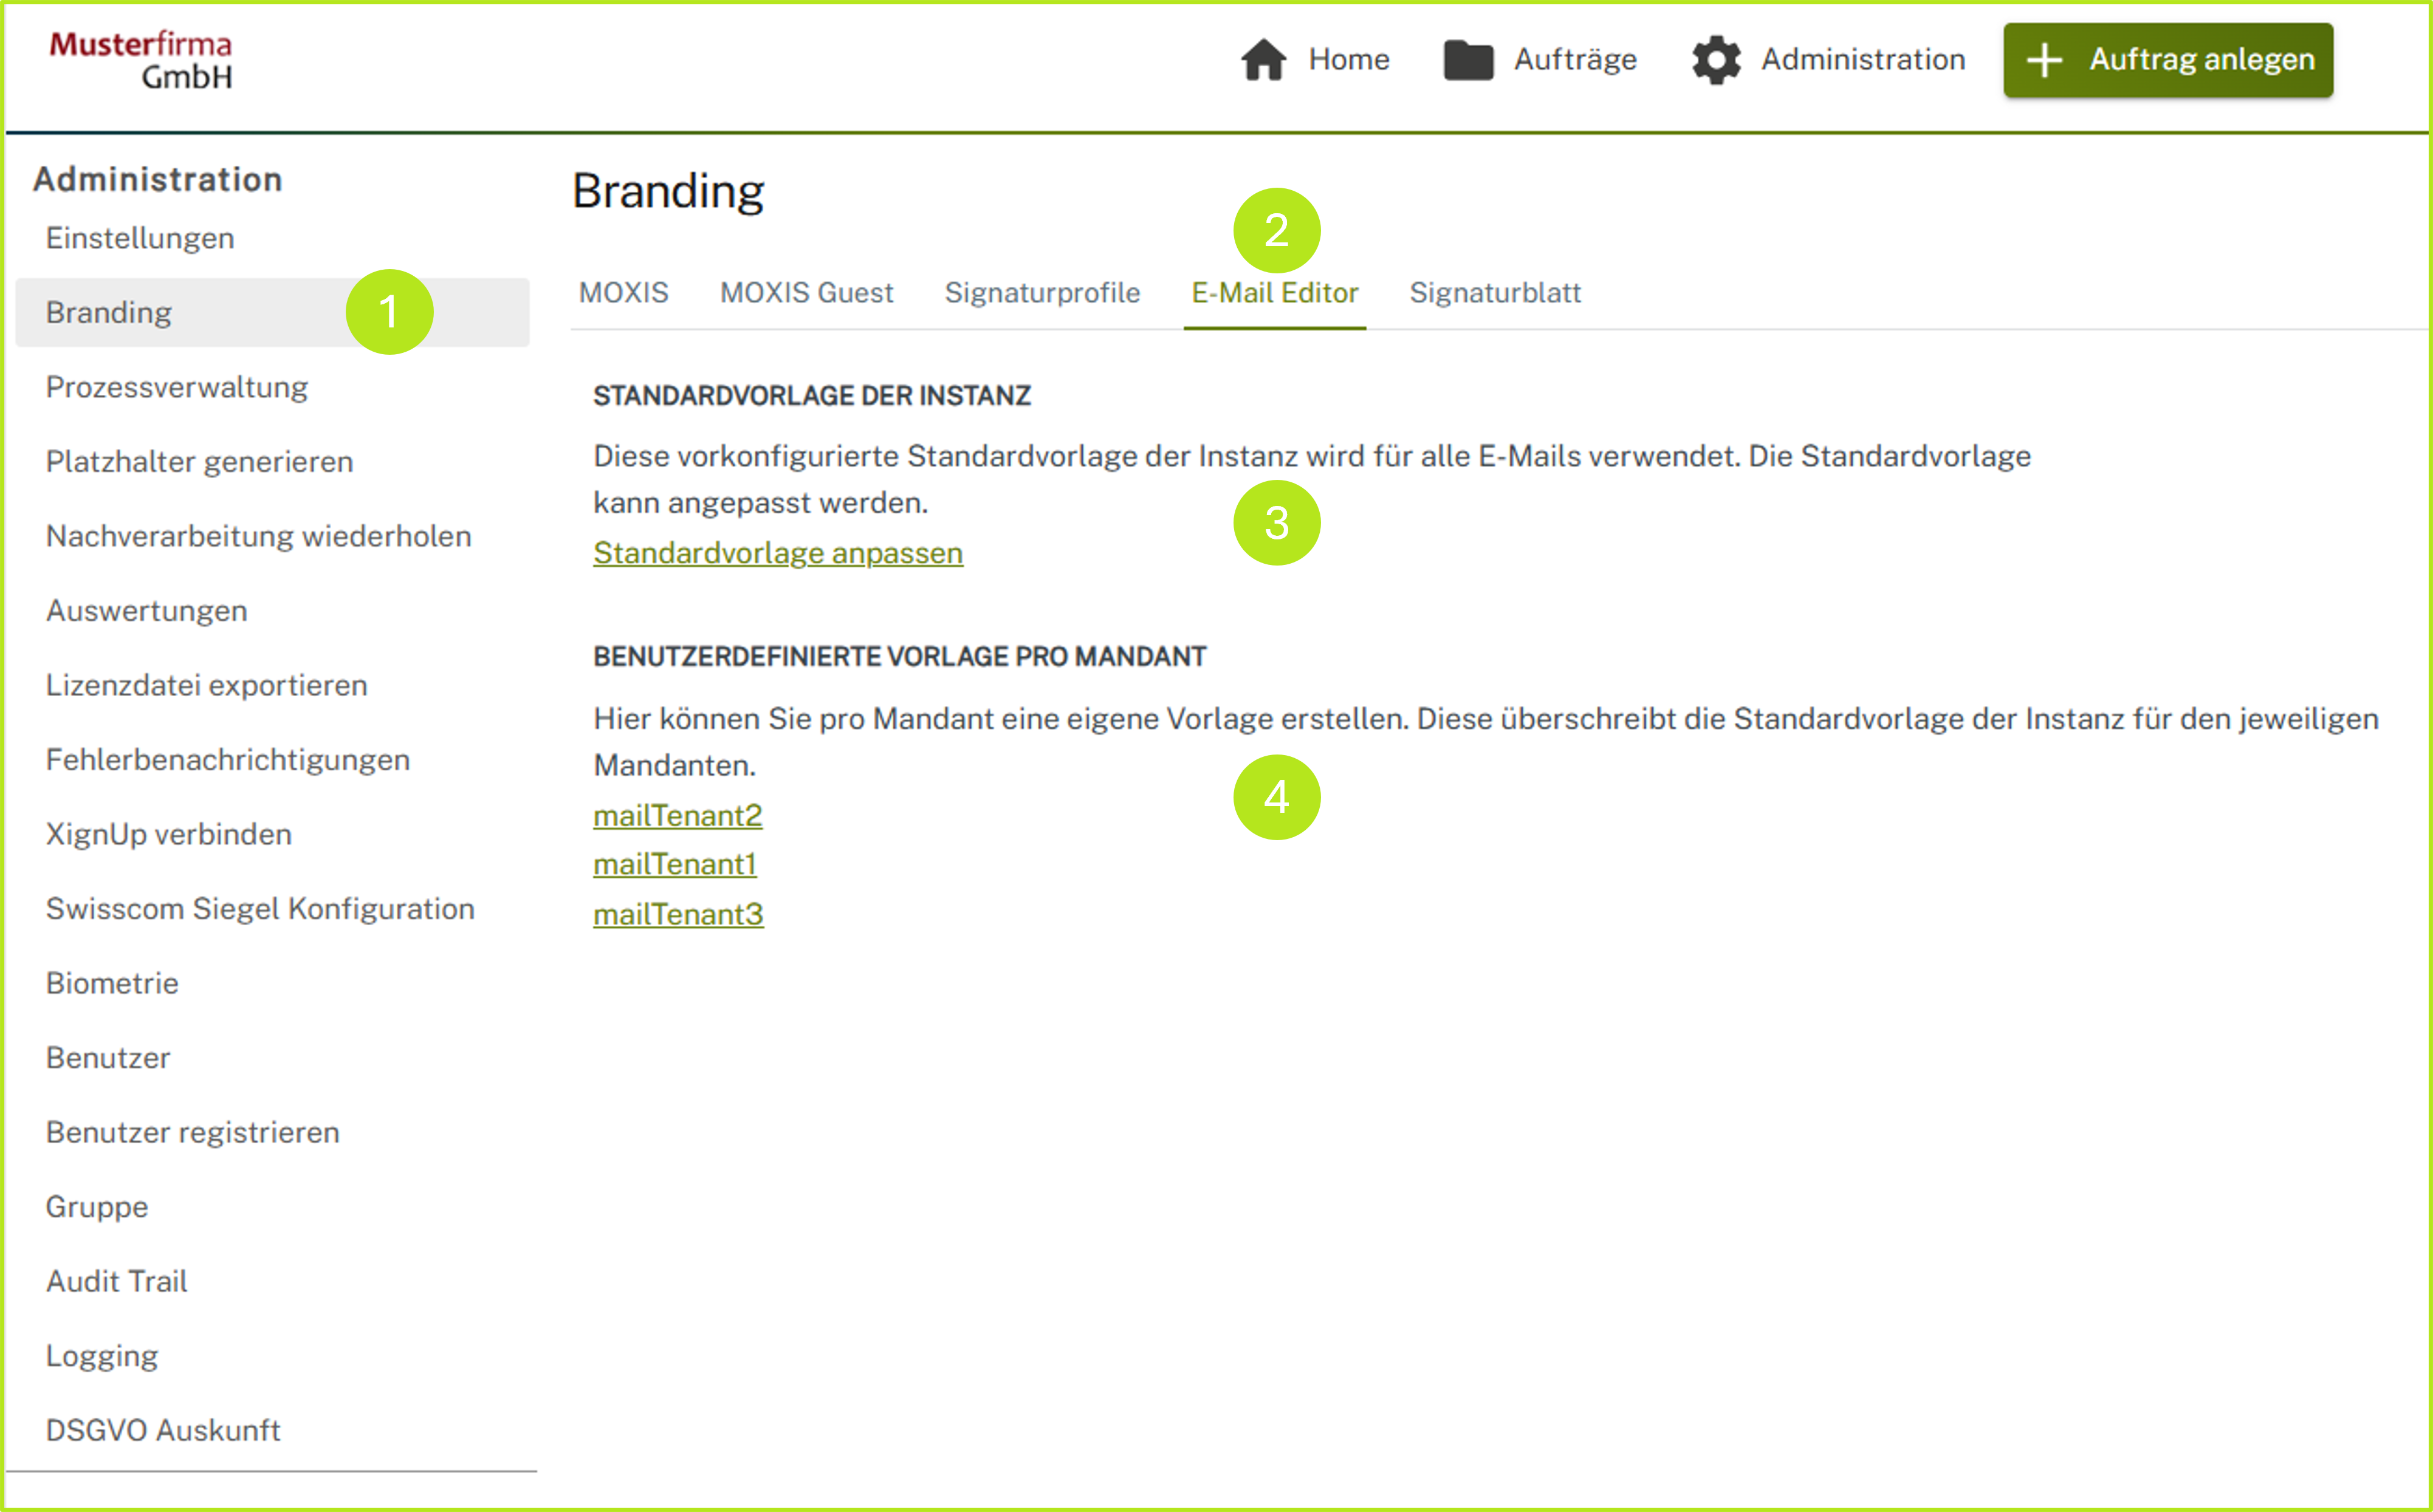
Task: Open the Signaturprofile tab
Action: pyautogui.click(x=1042, y=293)
